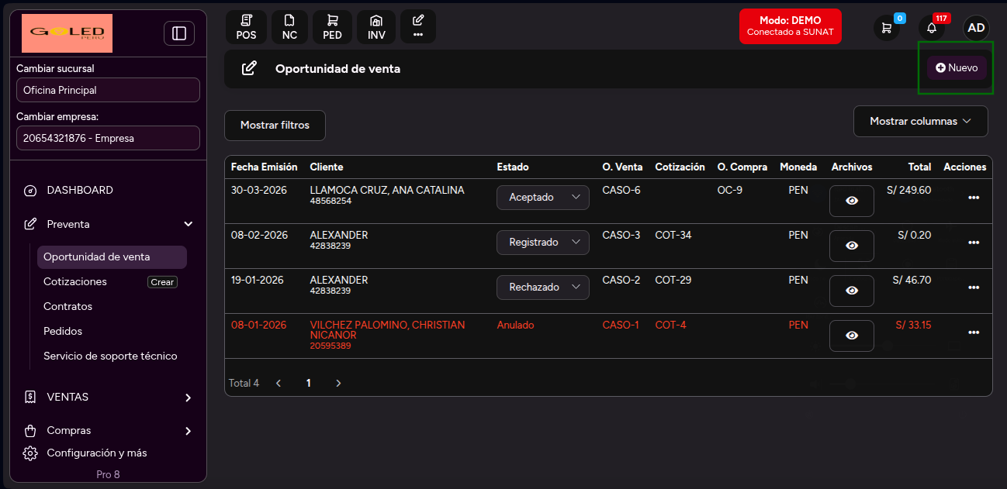Select Oportunidad de venta menu item

click(112, 257)
